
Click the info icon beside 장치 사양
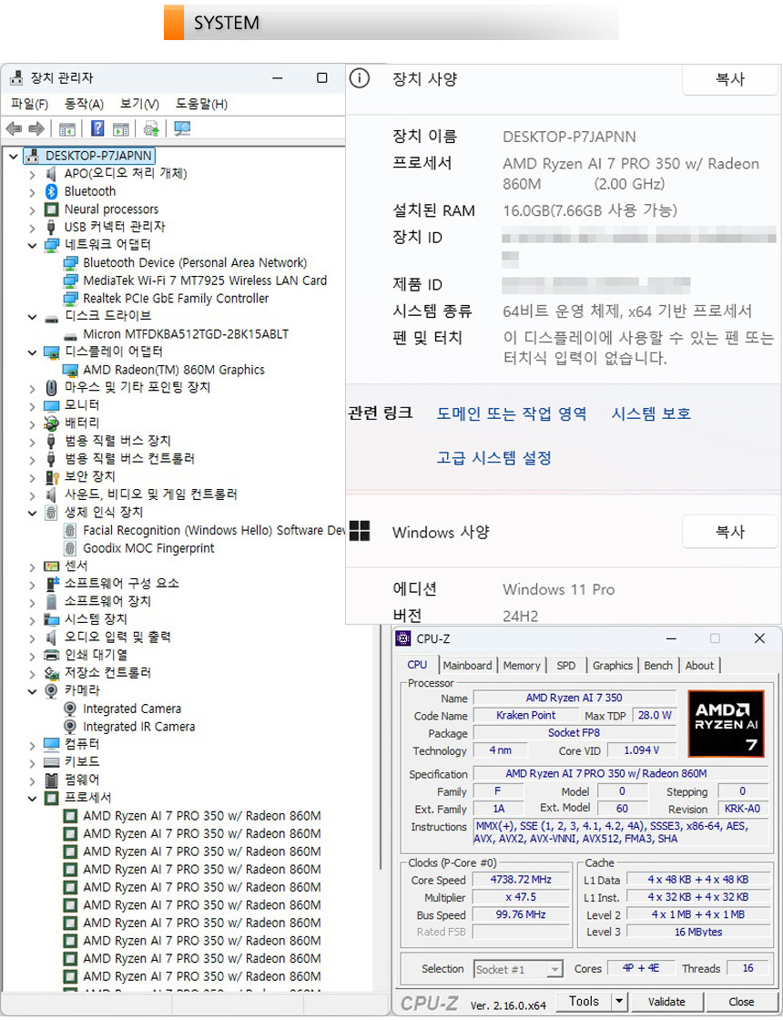[360, 78]
